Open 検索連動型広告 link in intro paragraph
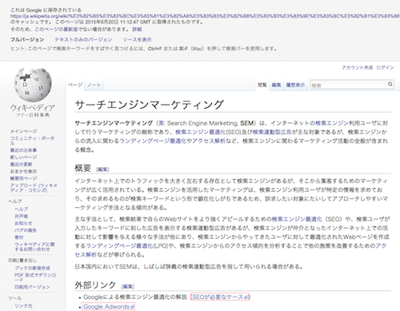The width and height of the screenshot is (400, 311). pyautogui.click(x=272, y=132)
